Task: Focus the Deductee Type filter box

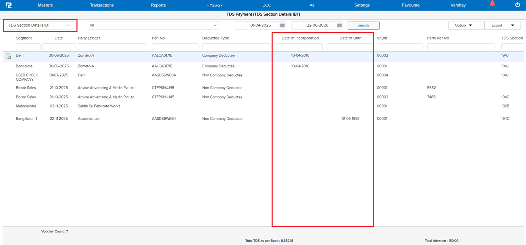Action: (236, 47)
